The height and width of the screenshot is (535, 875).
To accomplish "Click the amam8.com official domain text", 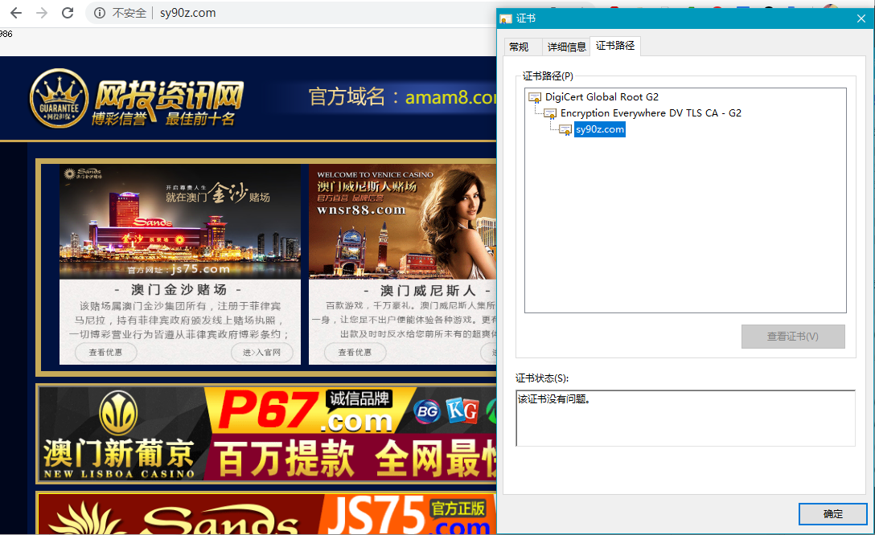I will tap(451, 97).
